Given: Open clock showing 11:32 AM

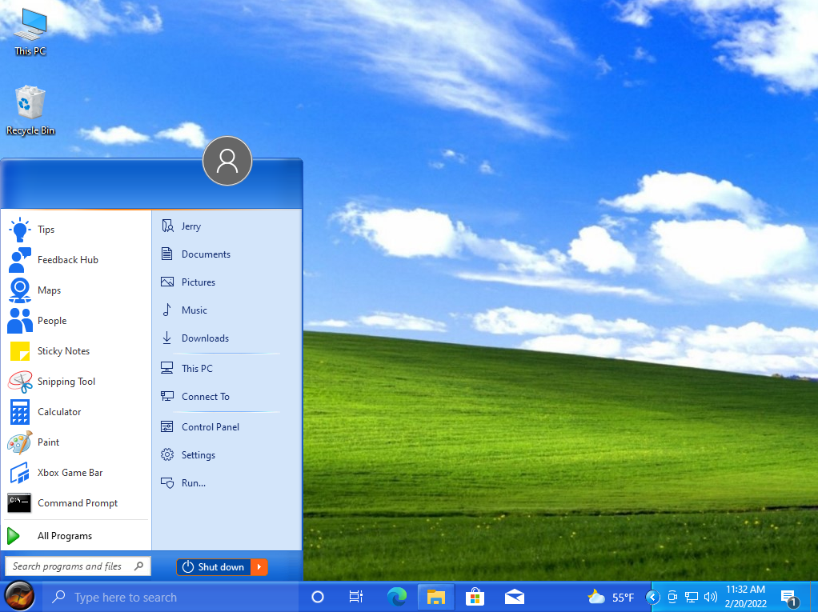Looking at the screenshot, I should point(745,597).
